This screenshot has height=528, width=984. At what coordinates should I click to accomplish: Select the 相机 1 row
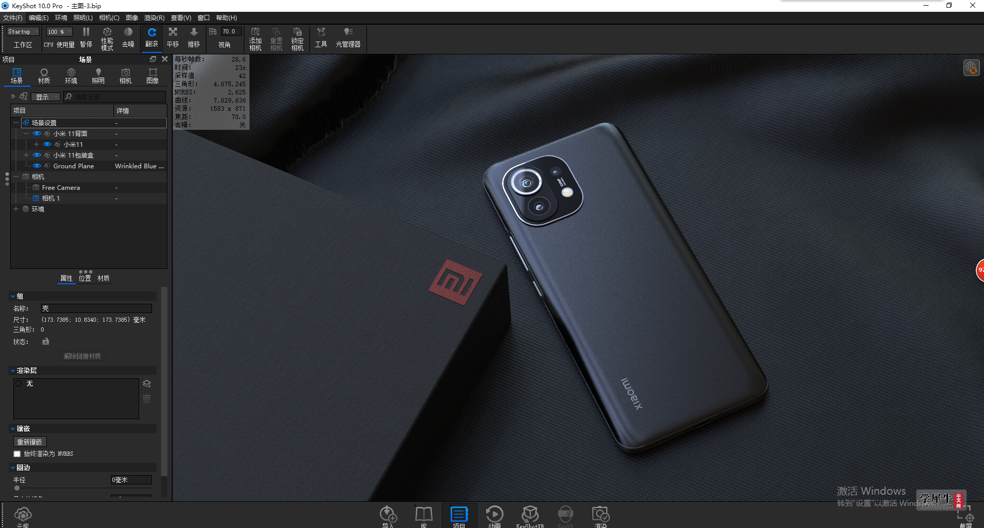pyautogui.click(x=89, y=198)
